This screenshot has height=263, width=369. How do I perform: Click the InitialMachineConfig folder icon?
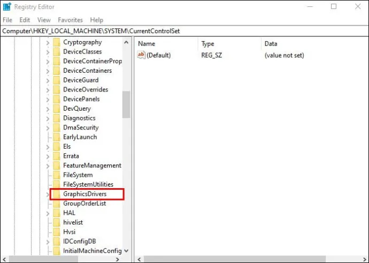point(57,251)
